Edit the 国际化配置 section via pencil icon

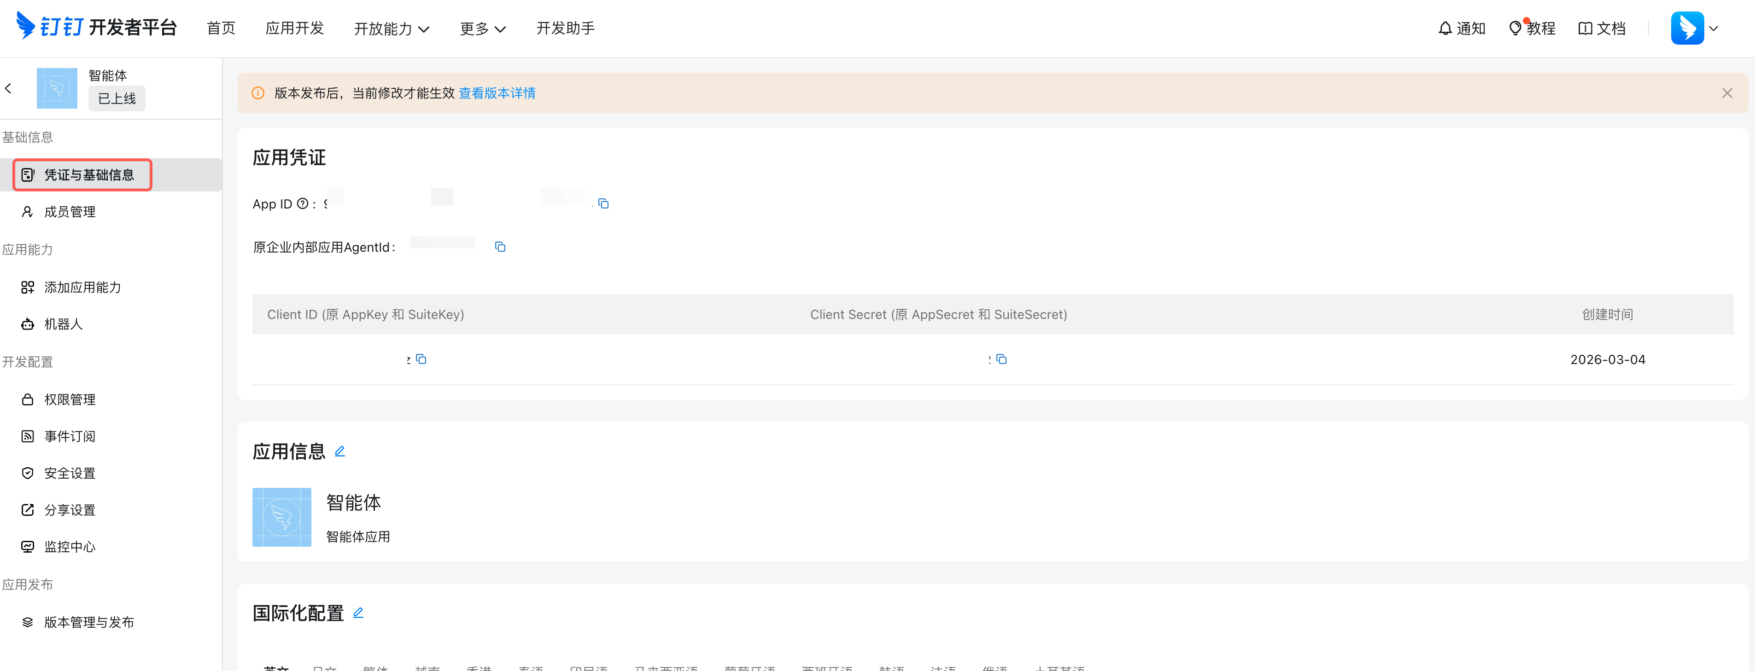coord(358,613)
